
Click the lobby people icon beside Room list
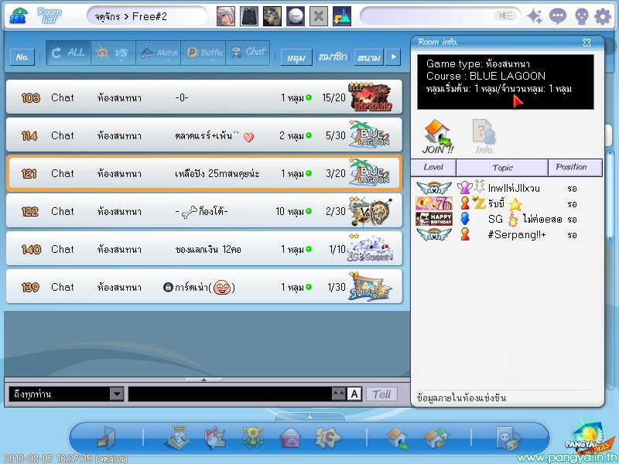coord(18,15)
